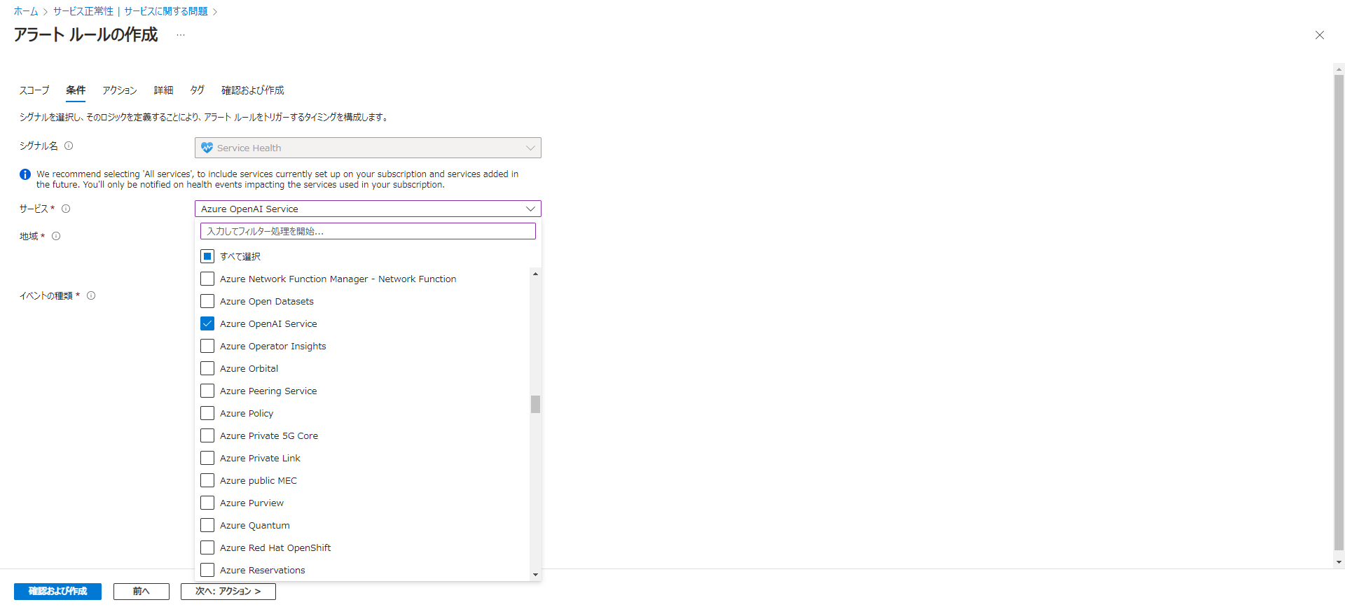The image size is (1345, 614).
Task: Click the info icon next to イベントの種類
Action: pyautogui.click(x=91, y=295)
